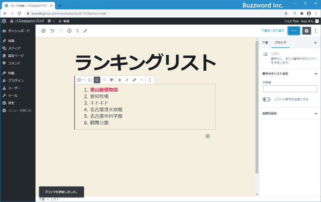This screenshot has width=321, height=202.
Task: Open browser extensions puzzle icon
Action: point(302,14)
